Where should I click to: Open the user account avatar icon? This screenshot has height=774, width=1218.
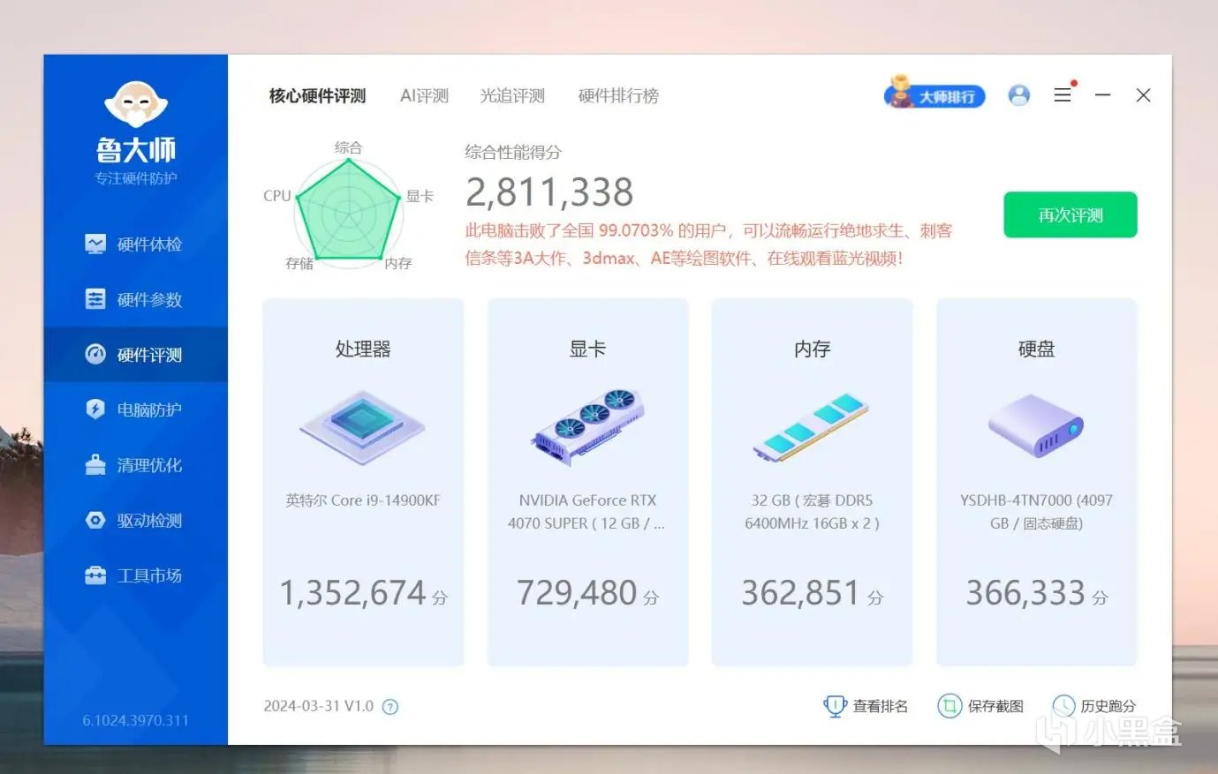pyautogui.click(x=1019, y=95)
